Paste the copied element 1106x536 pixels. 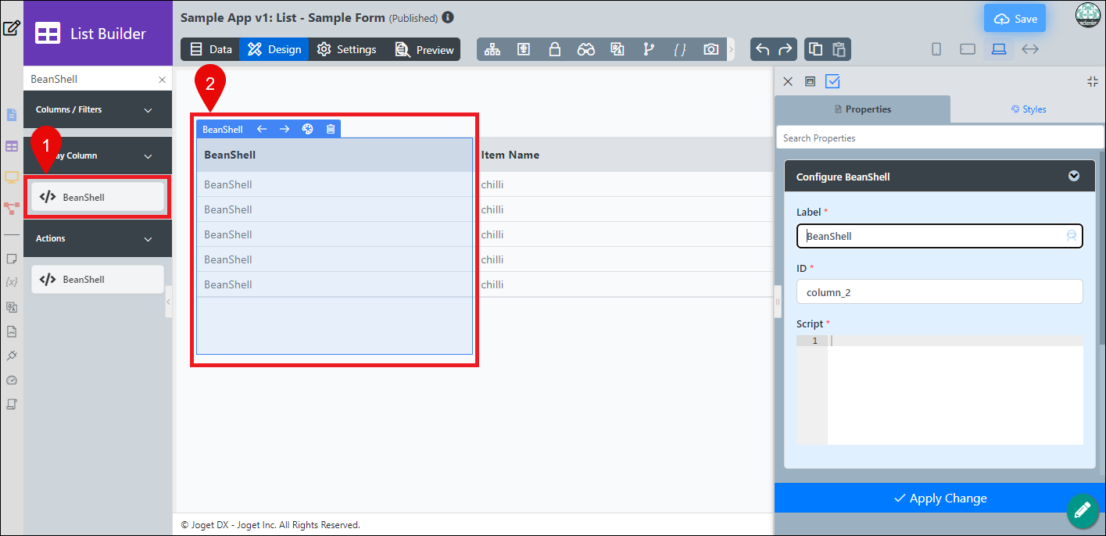839,49
